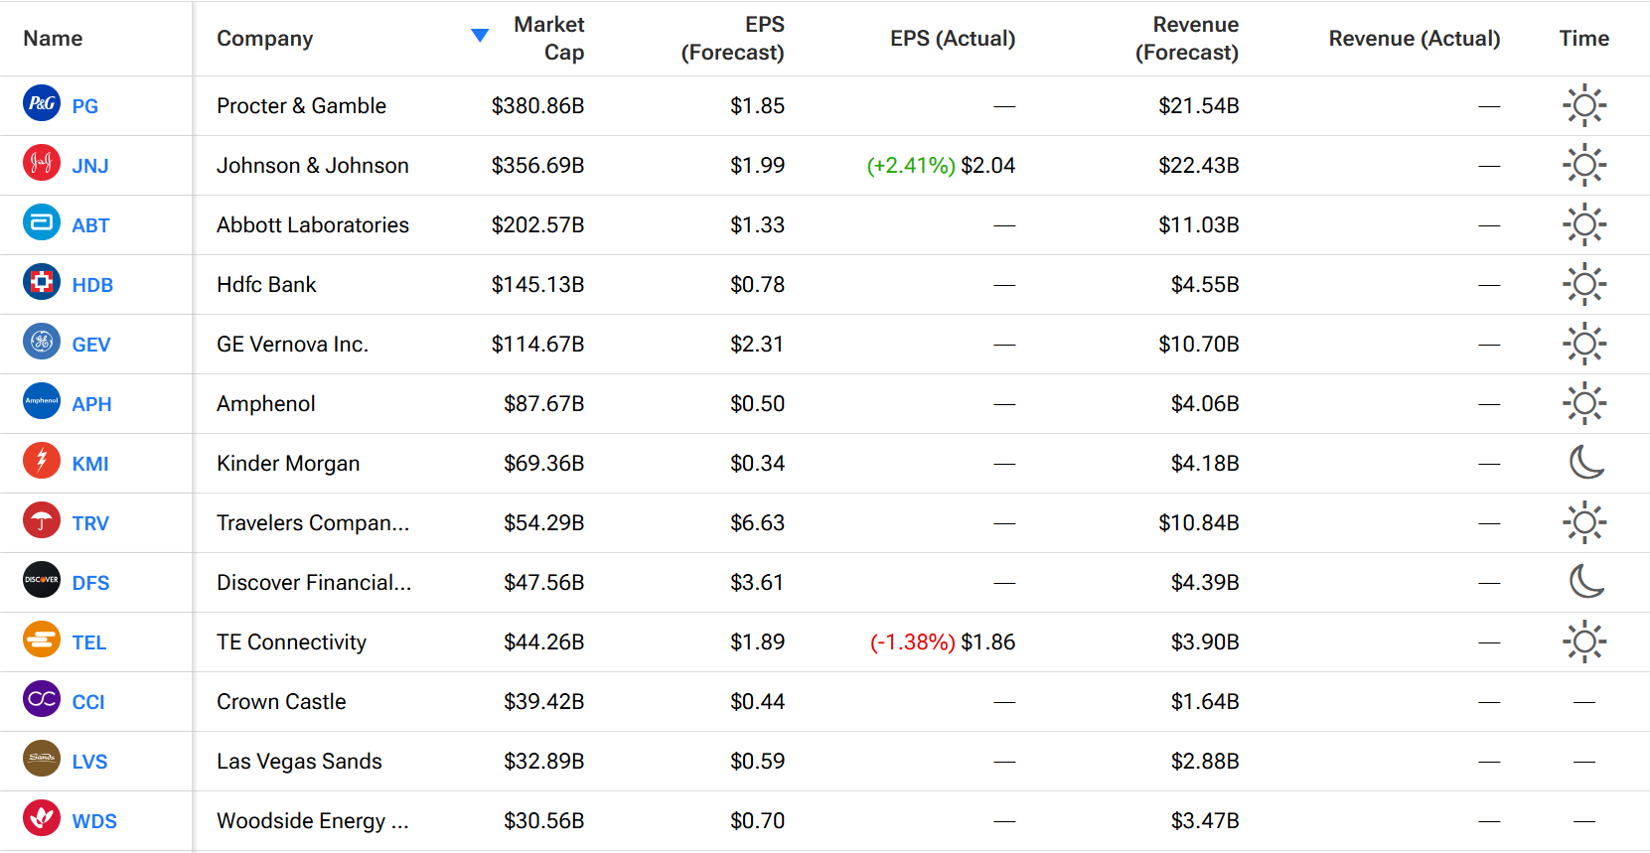
Task: Click the moon time icon in DFS row
Action: [1586, 581]
